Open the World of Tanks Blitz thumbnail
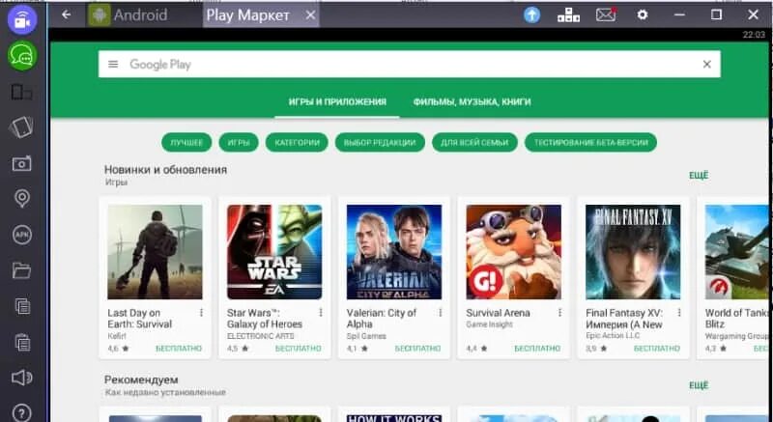Viewport: 773px width, 422px height. pyautogui.click(x=737, y=252)
